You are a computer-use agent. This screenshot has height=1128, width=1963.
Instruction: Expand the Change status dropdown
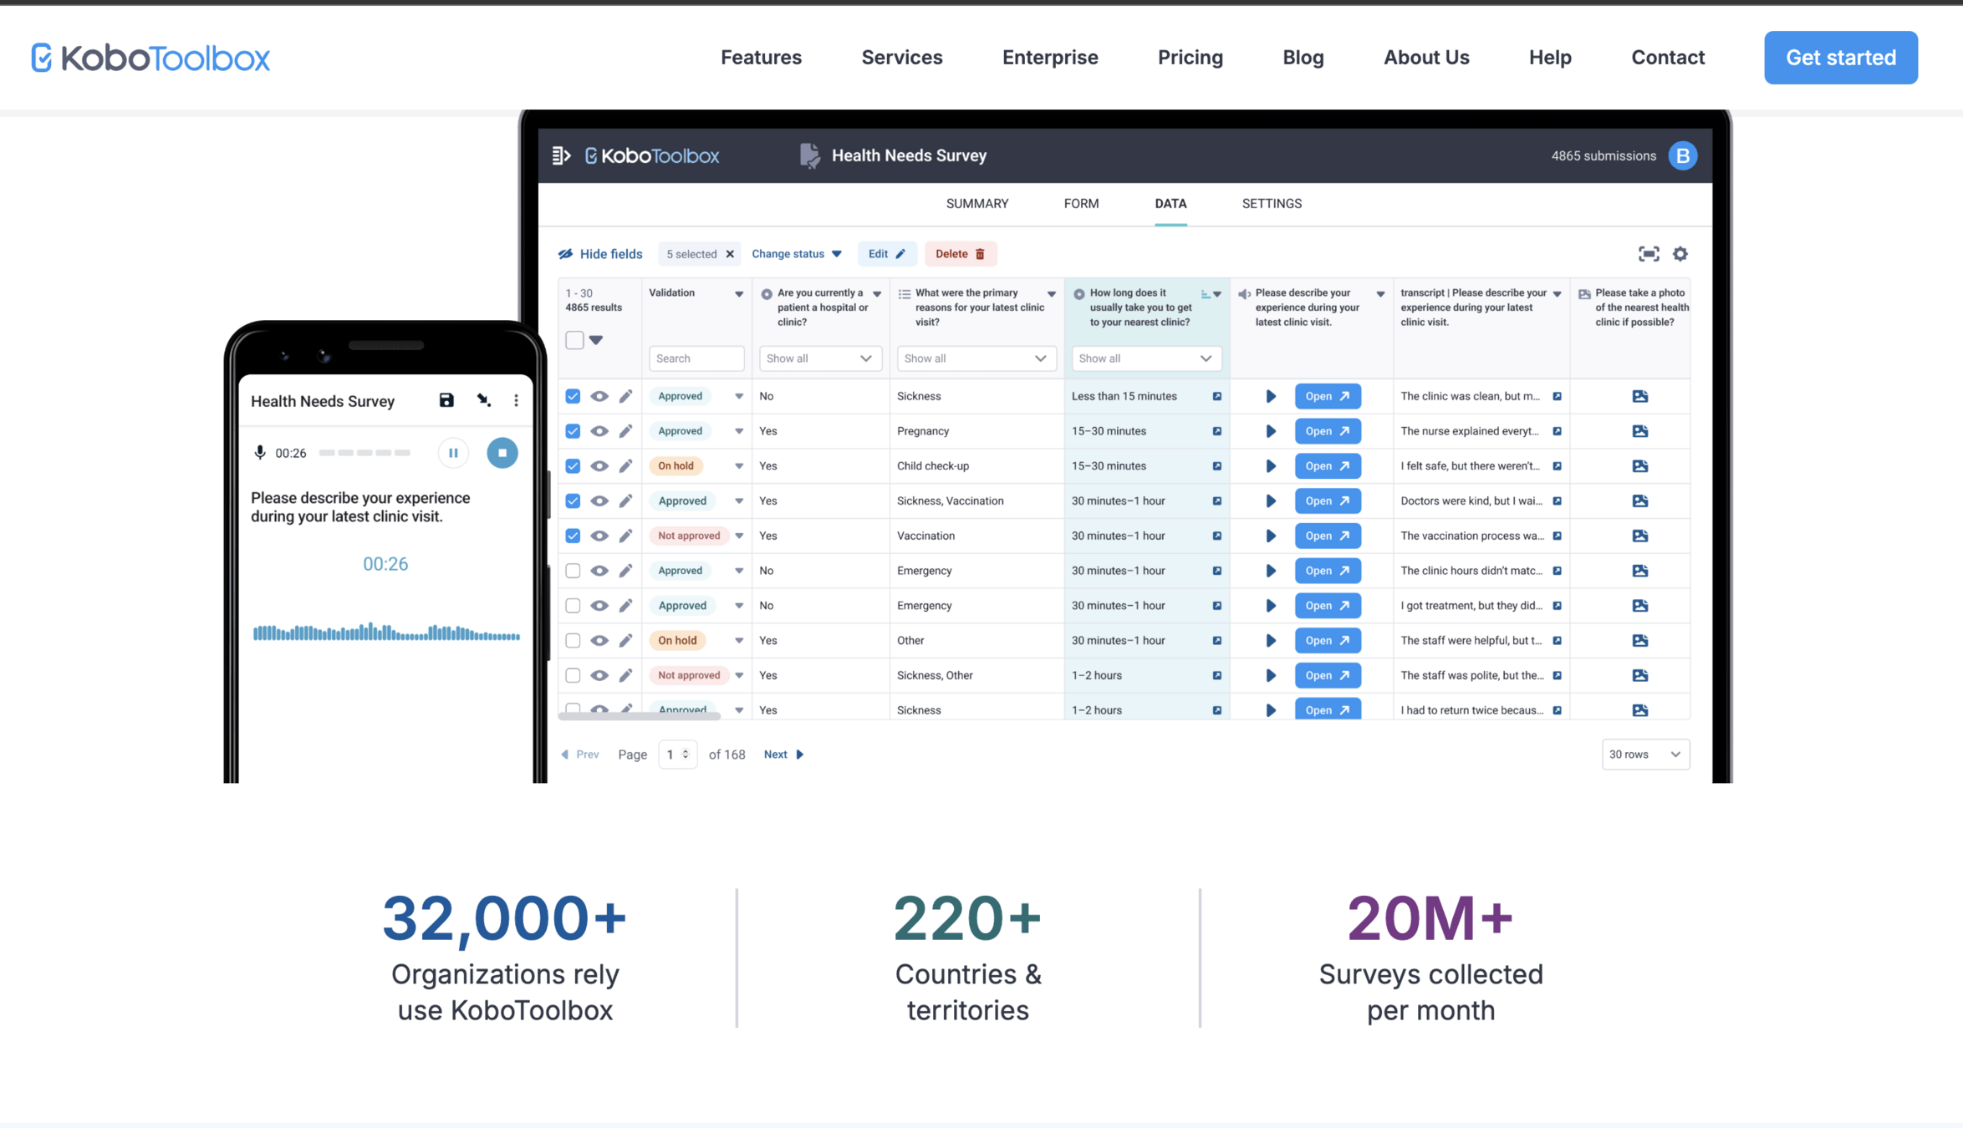tap(796, 254)
